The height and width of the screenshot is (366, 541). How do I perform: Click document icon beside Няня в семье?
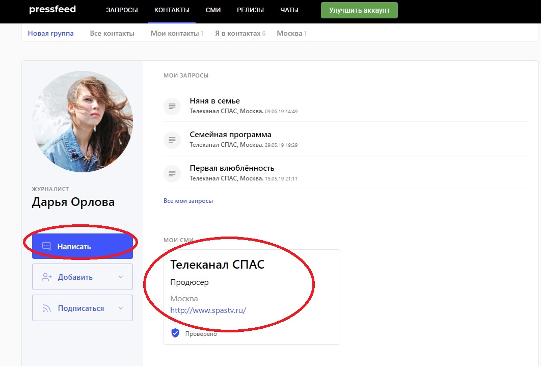pos(172,106)
